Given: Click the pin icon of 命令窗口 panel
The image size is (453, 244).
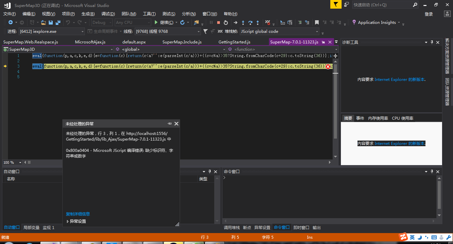Looking at the screenshot, I should tap(432, 172).
